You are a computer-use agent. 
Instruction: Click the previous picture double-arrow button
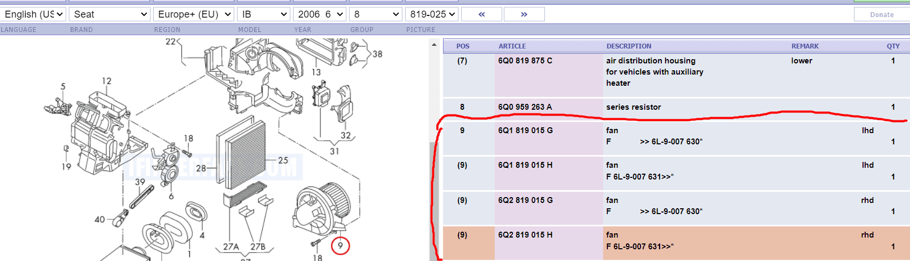point(481,14)
